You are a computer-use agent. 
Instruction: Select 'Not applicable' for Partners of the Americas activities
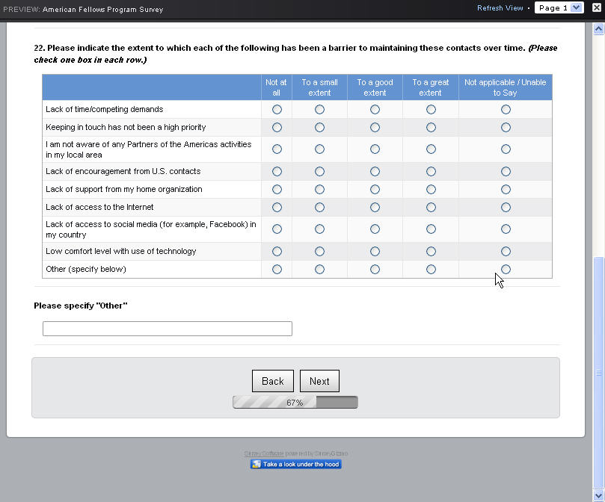506,149
